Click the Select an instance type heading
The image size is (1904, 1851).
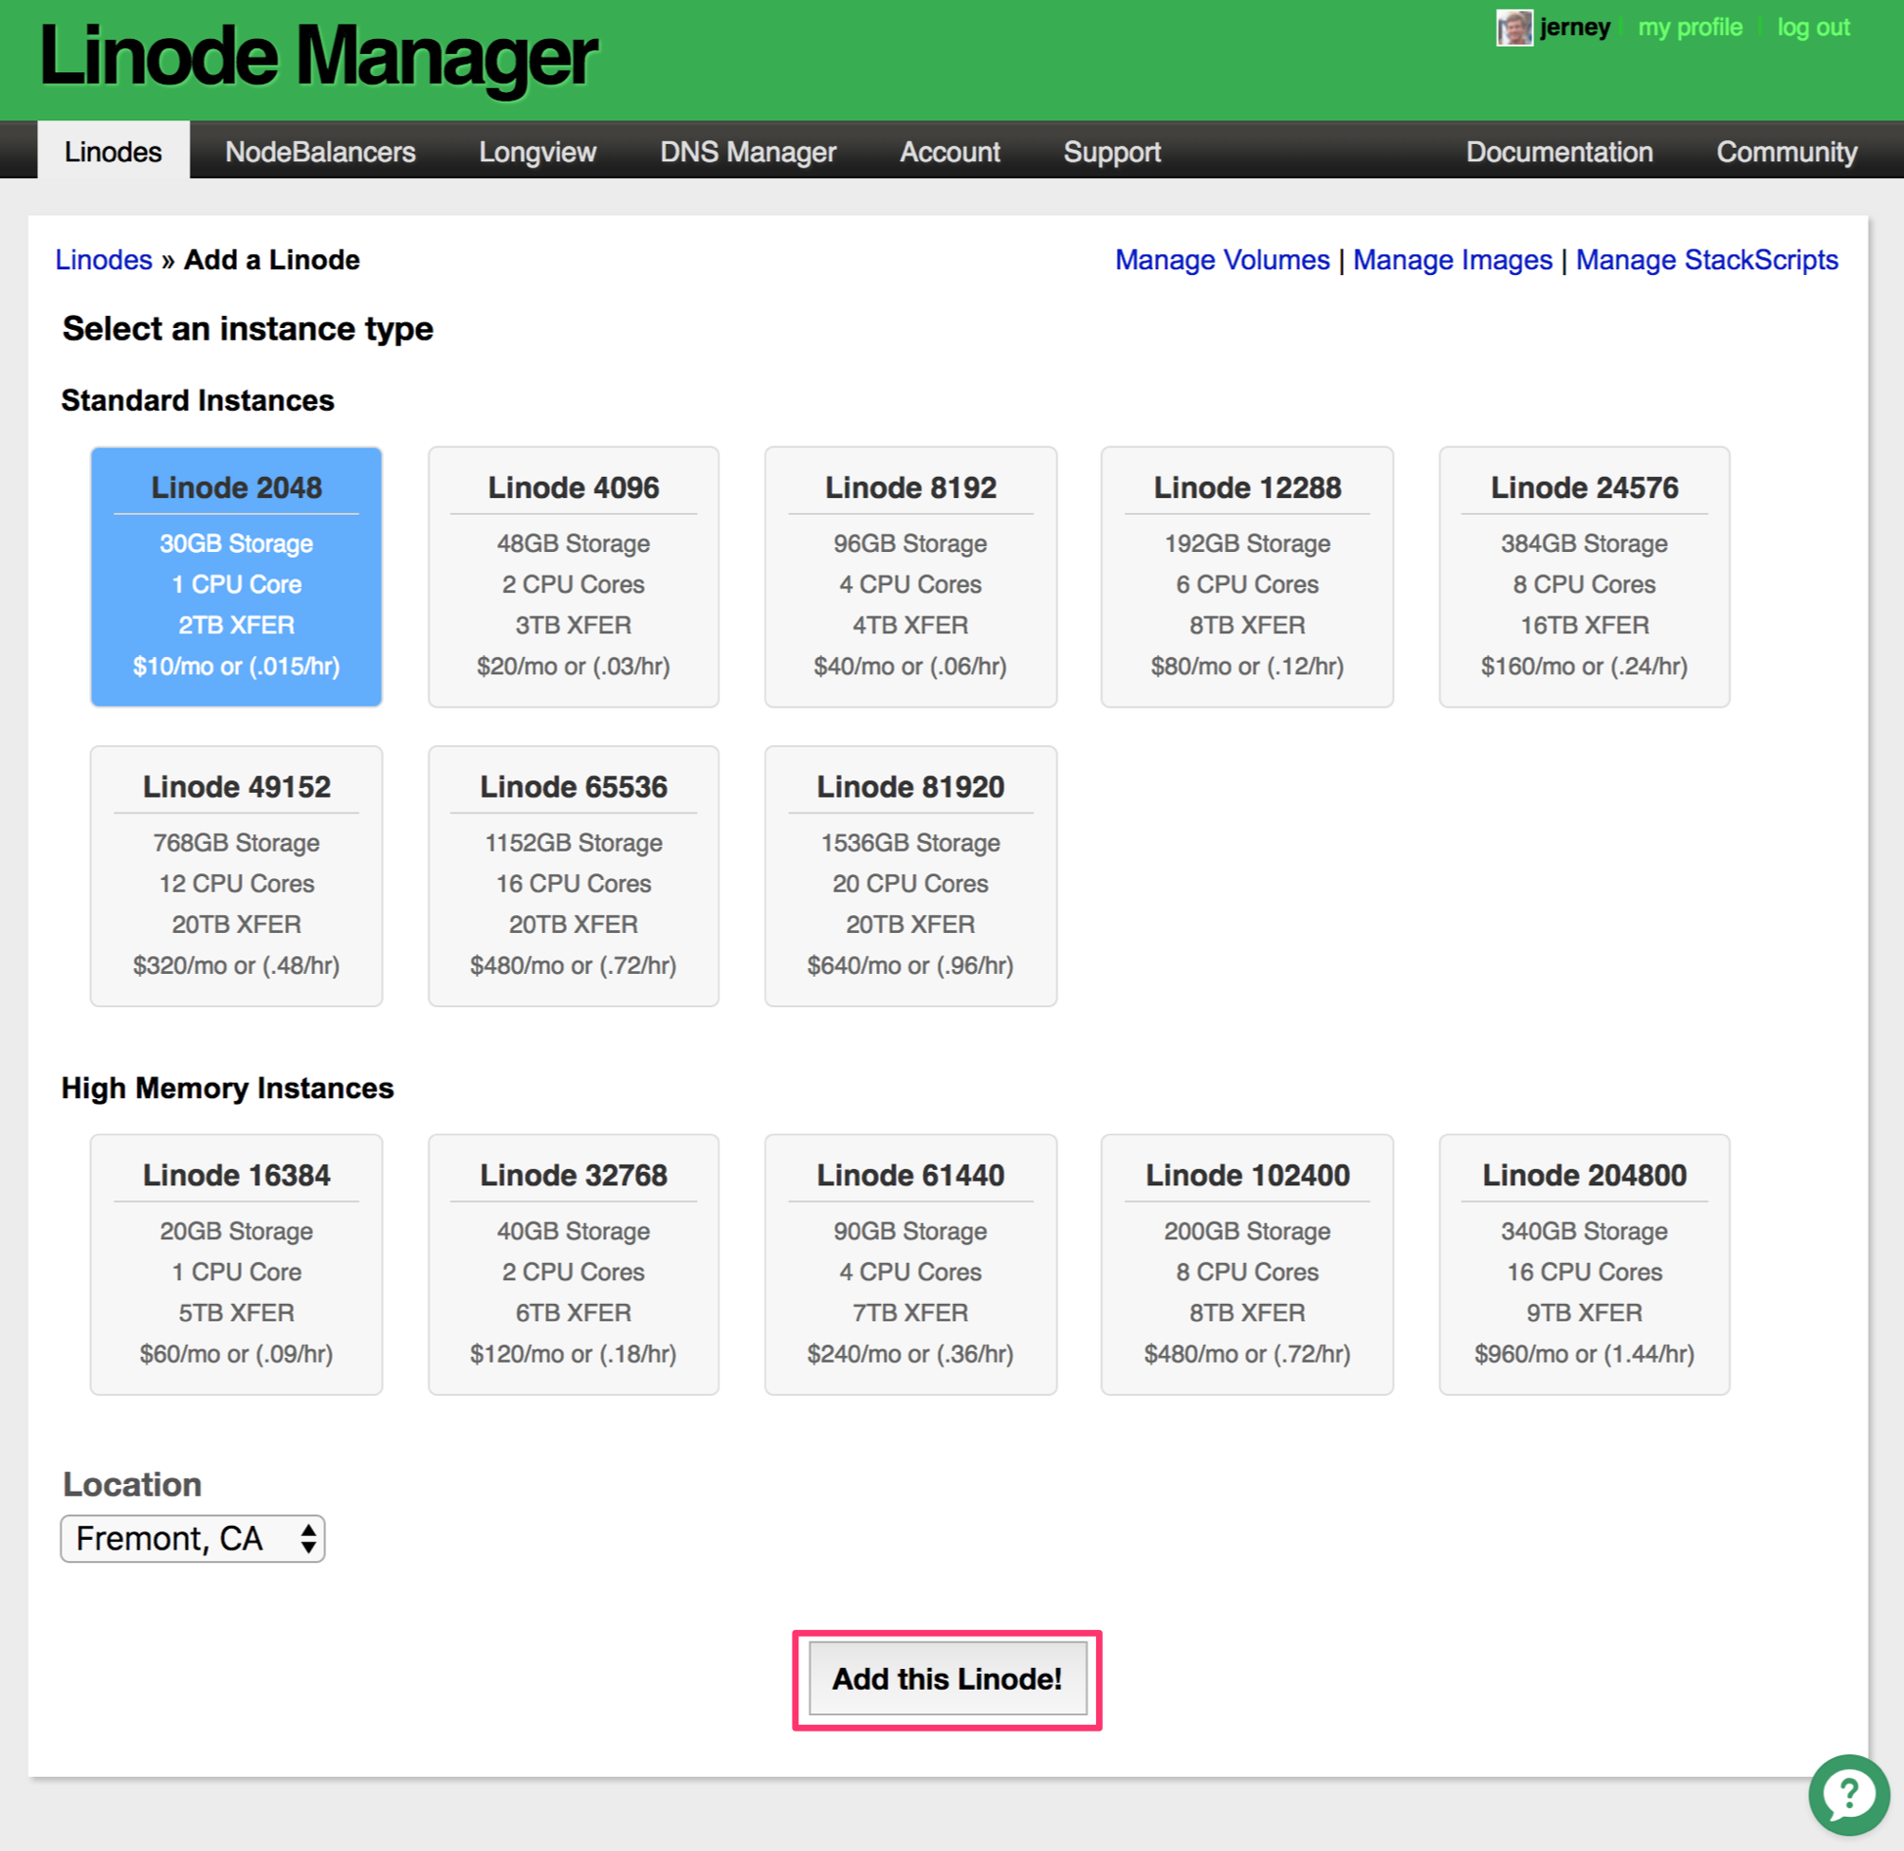[x=247, y=329]
